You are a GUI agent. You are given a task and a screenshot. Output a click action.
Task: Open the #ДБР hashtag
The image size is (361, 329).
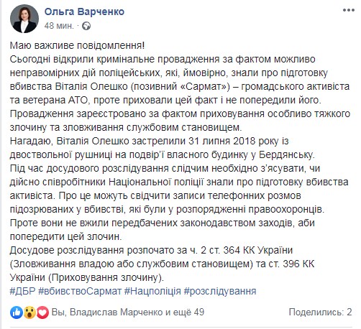[22, 291]
